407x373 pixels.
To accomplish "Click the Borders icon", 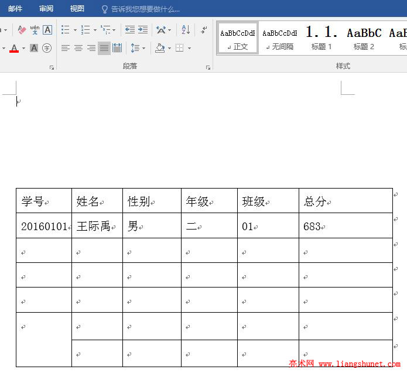I will point(180,48).
